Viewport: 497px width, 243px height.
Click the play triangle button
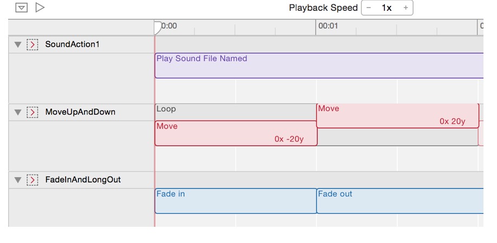(x=40, y=8)
